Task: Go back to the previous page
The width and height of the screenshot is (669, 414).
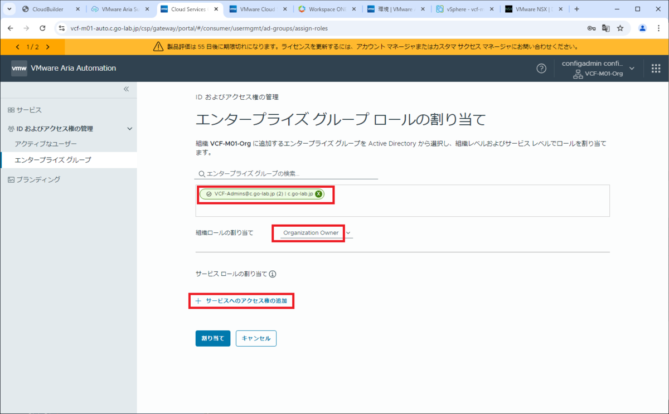Action: pos(11,28)
